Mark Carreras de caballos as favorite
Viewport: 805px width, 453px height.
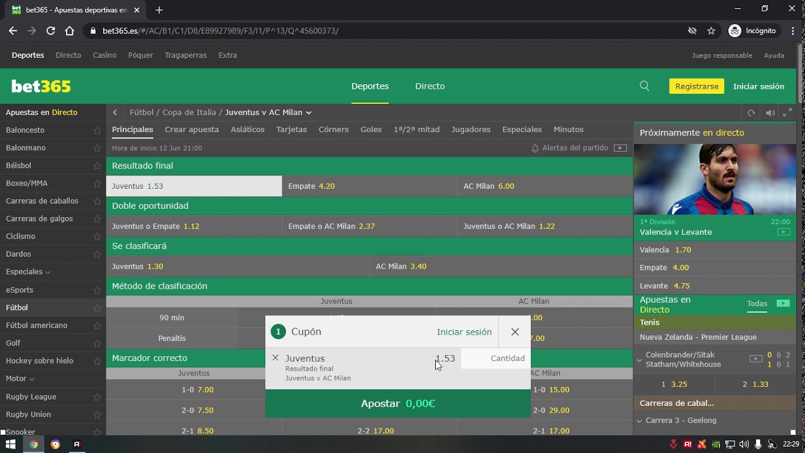coord(97,201)
